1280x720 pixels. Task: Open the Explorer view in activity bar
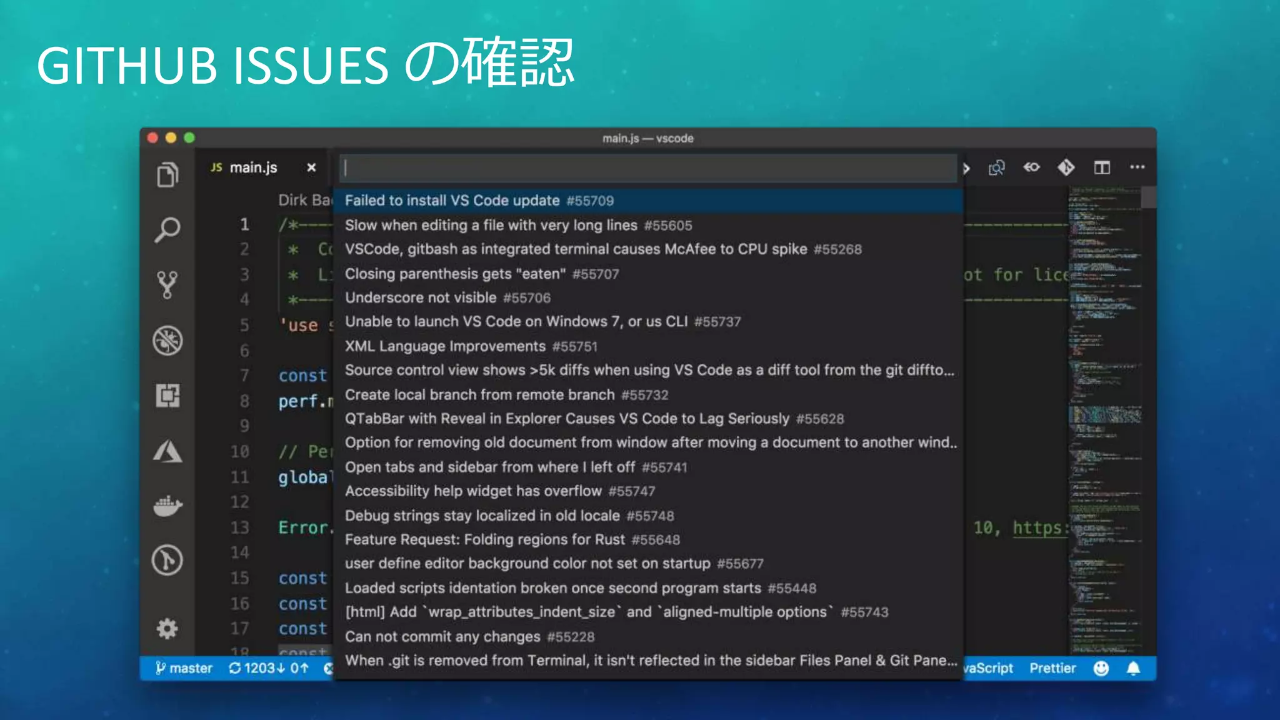(167, 174)
